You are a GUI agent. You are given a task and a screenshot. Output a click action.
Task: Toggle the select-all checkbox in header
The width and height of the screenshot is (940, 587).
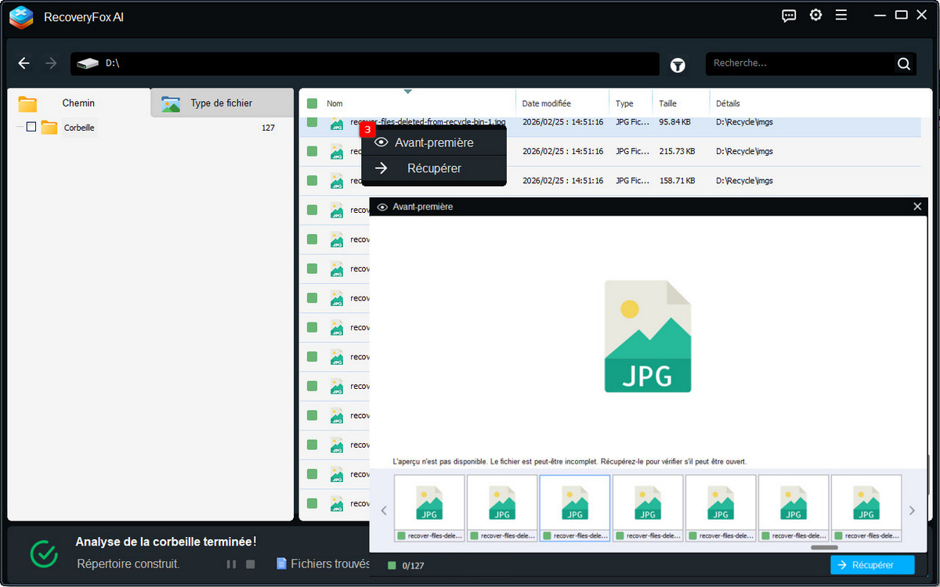pyautogui.click(x=312, y=103)
